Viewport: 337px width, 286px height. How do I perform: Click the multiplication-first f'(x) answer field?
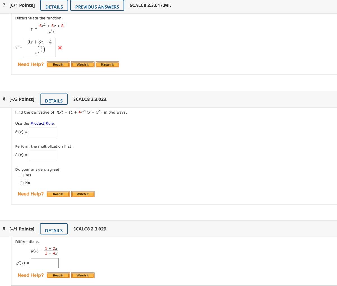(x=43, y=154)
